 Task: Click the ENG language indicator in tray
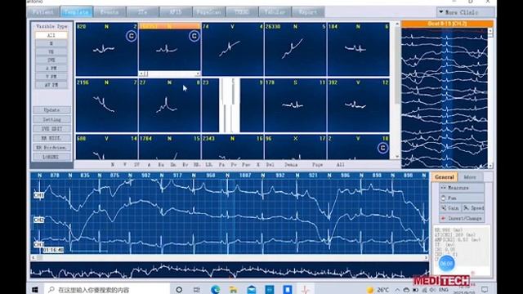click(443, 290)
